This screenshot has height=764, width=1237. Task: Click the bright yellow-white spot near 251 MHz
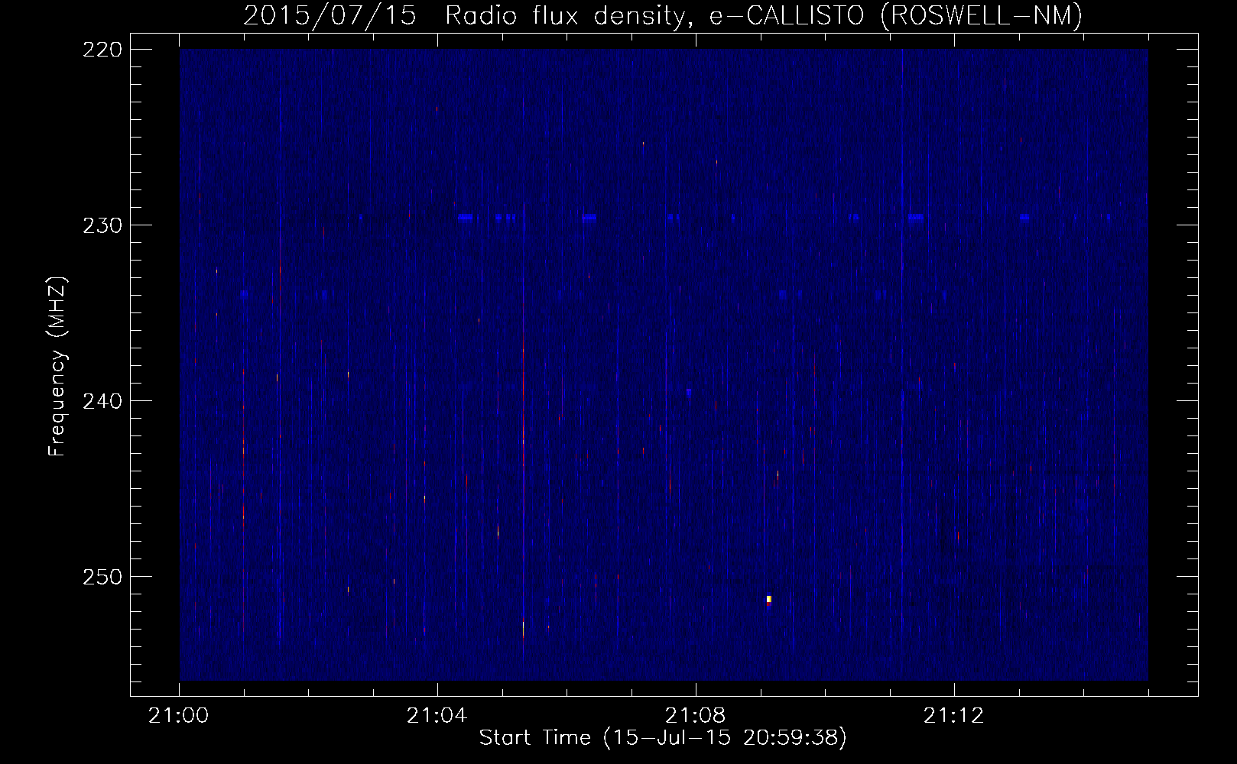pyautogui.click(x=769, y=599)
